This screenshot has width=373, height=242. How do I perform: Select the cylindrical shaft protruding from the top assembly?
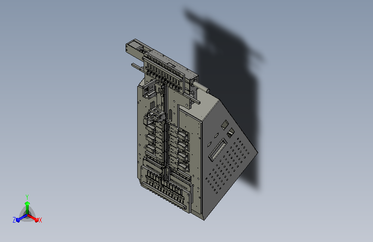click(x=201, y=87)
